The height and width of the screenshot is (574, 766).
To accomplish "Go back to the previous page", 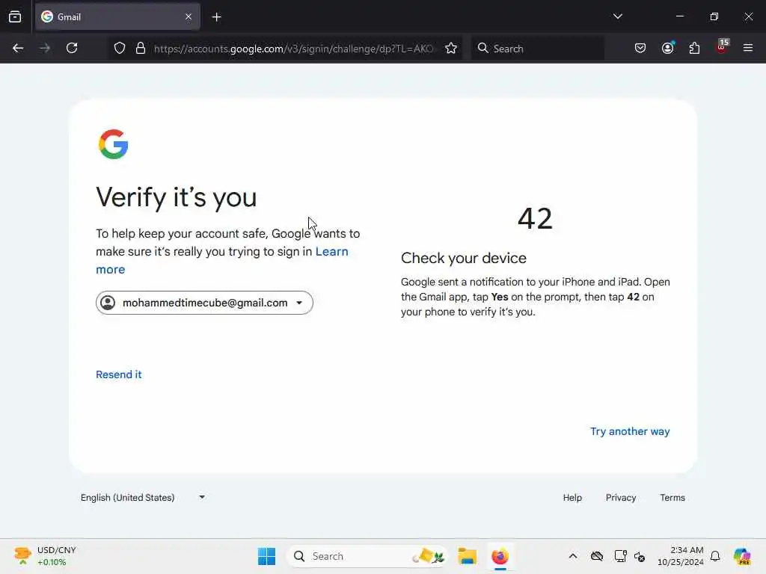I will pos(18,49).
